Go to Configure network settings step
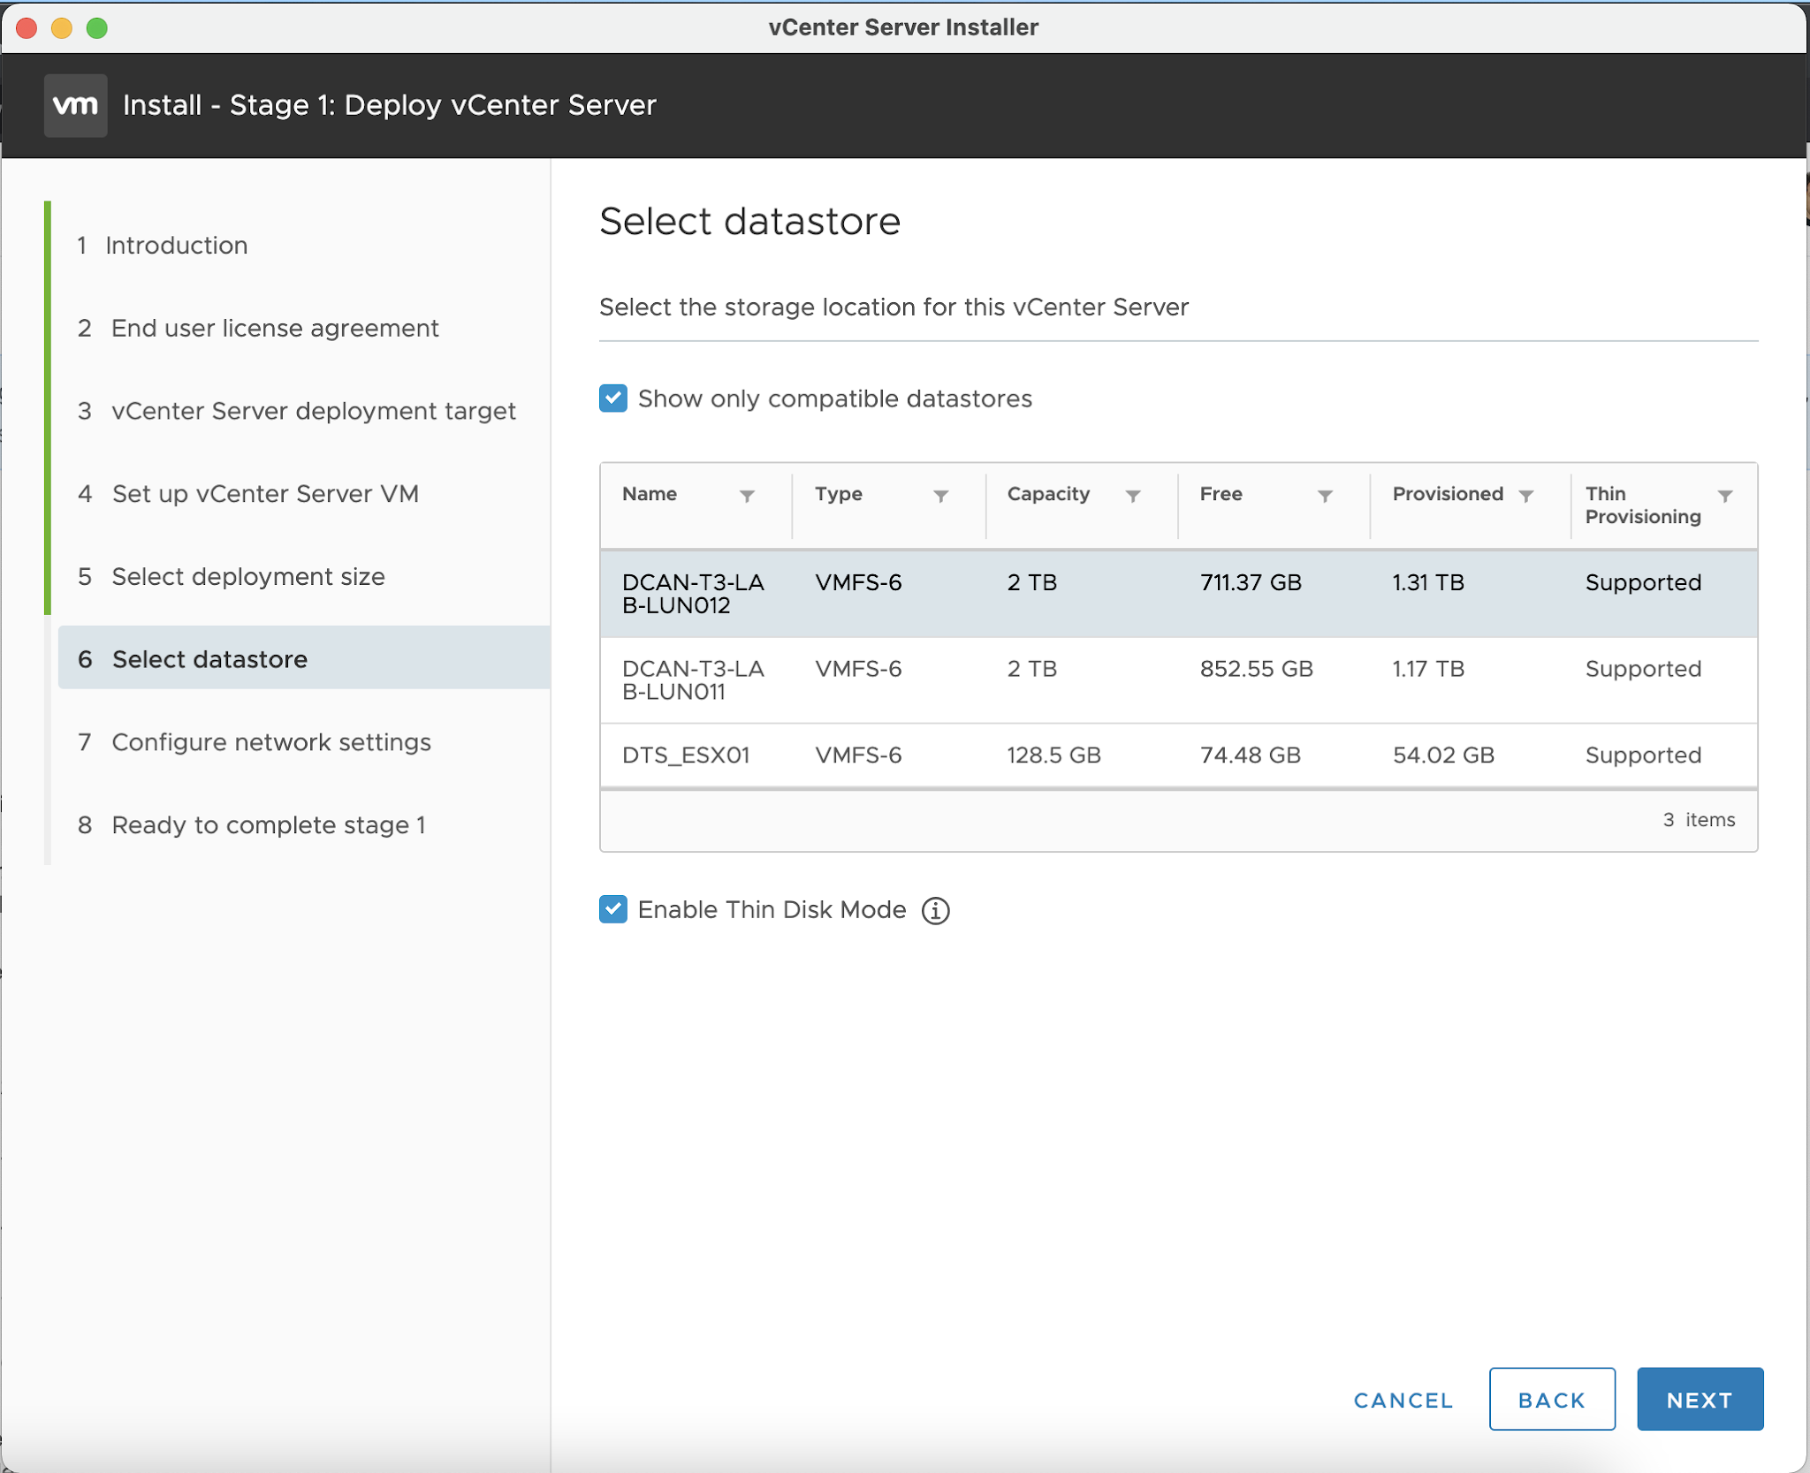The image size is (1810, 1473). tap(270, 742)
